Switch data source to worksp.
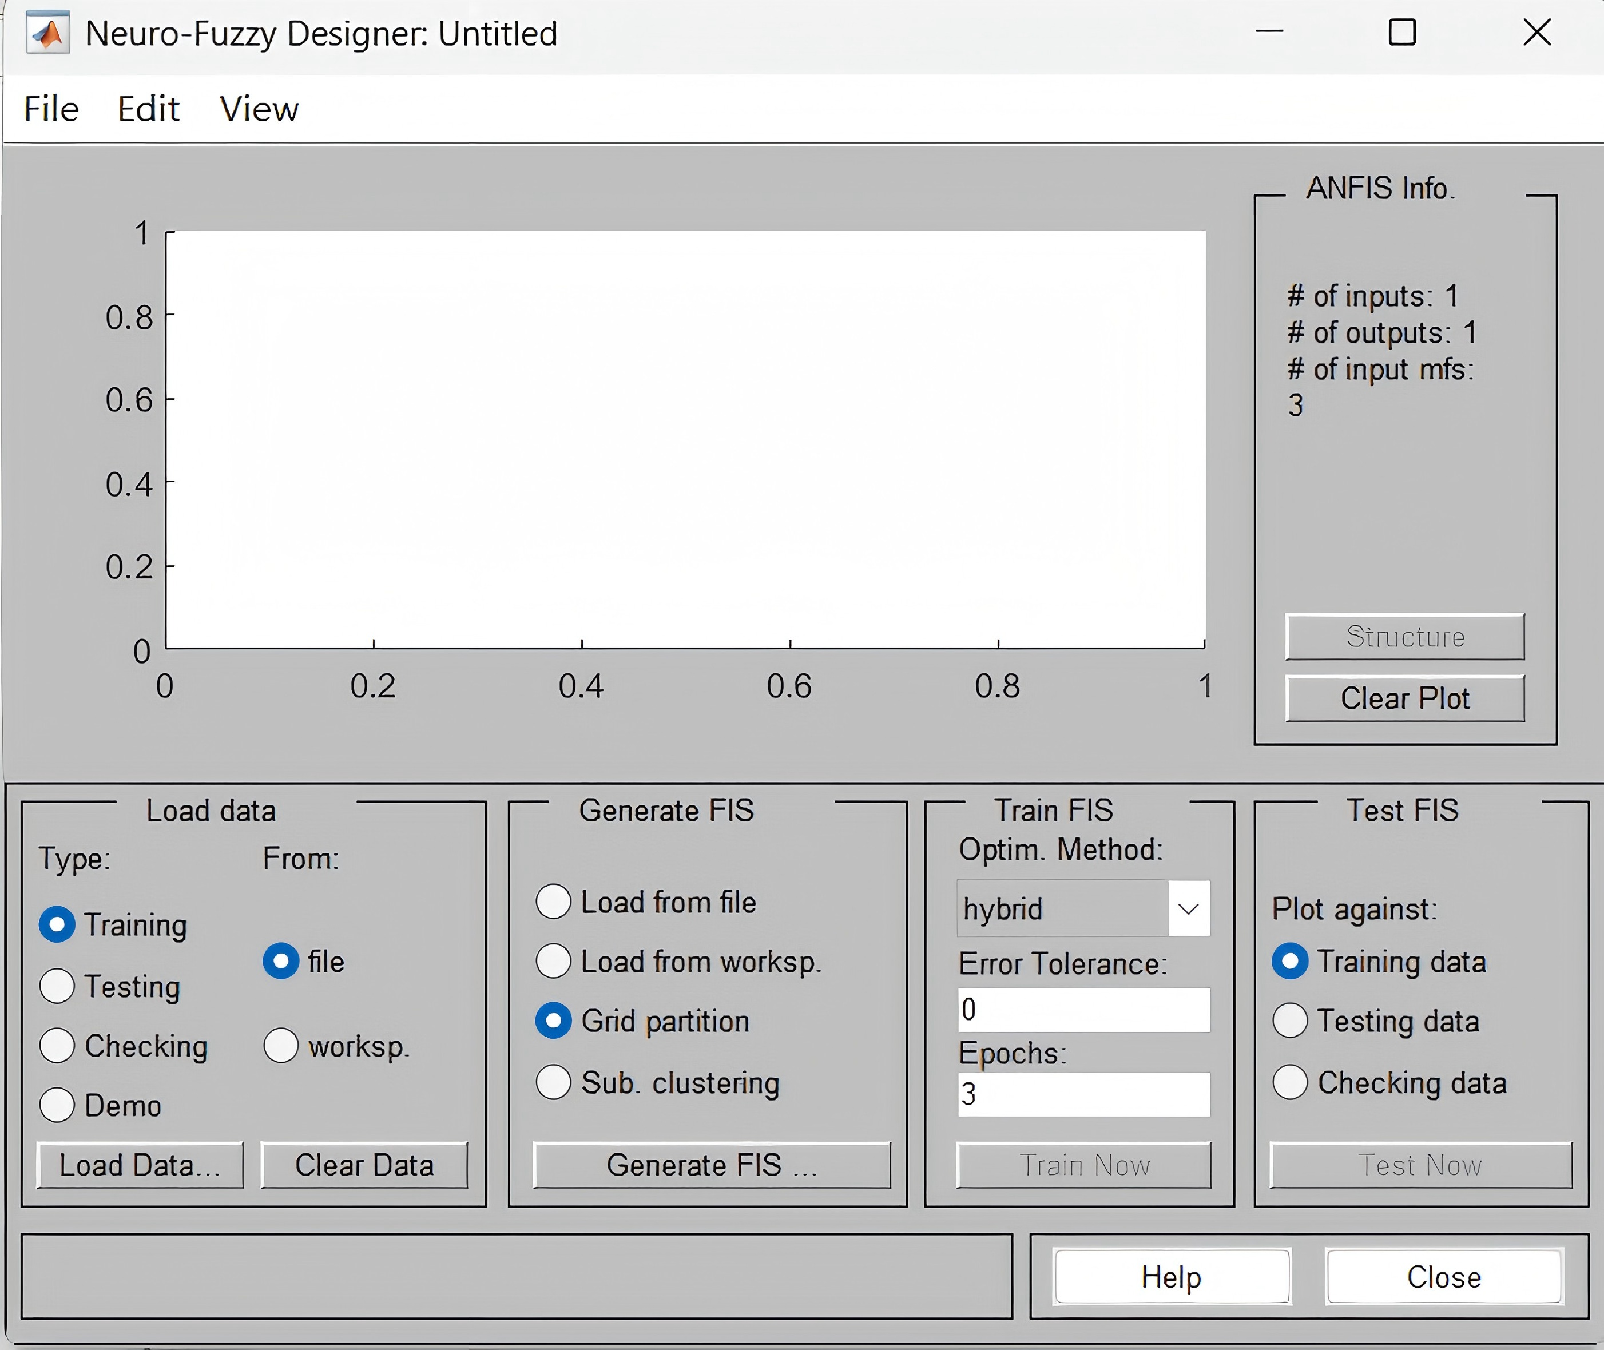This screenshot has height=1350, width=1604. 281,1046
